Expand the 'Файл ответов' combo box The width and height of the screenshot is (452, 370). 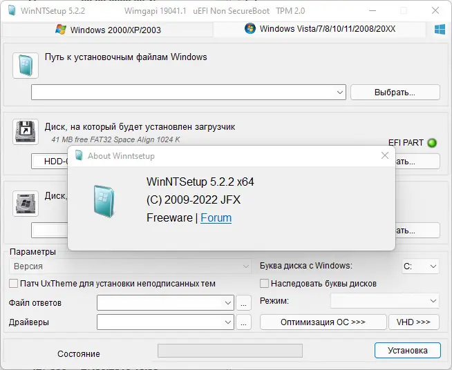229,302
